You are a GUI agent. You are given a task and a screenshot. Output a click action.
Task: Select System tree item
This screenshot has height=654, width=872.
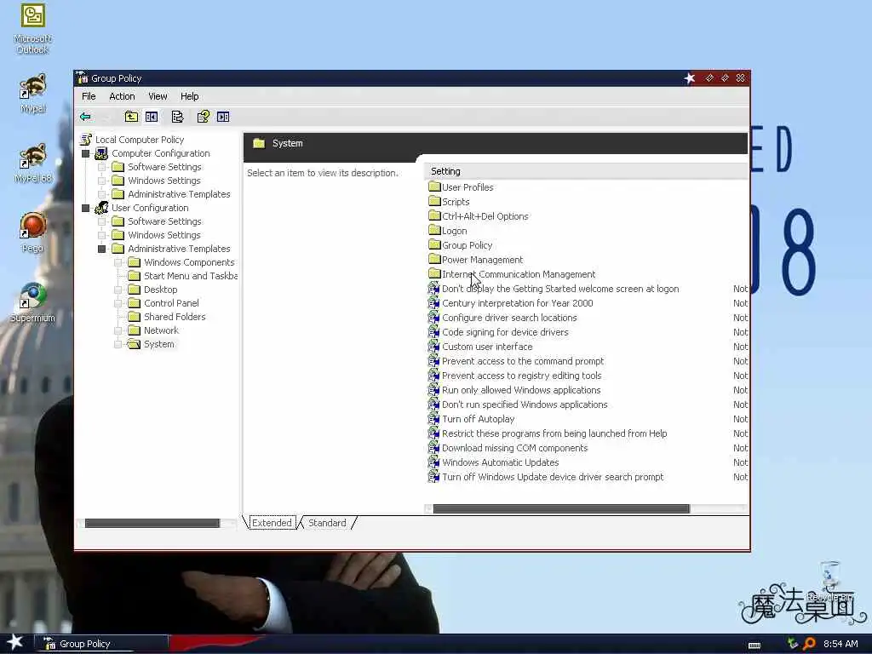point(152,344)
